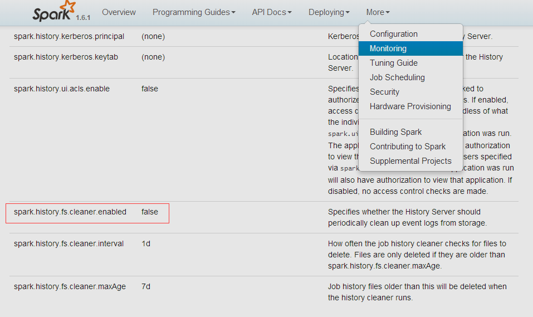
Task: Select Configuration from the More menu
Action: [x=410, y=34]
